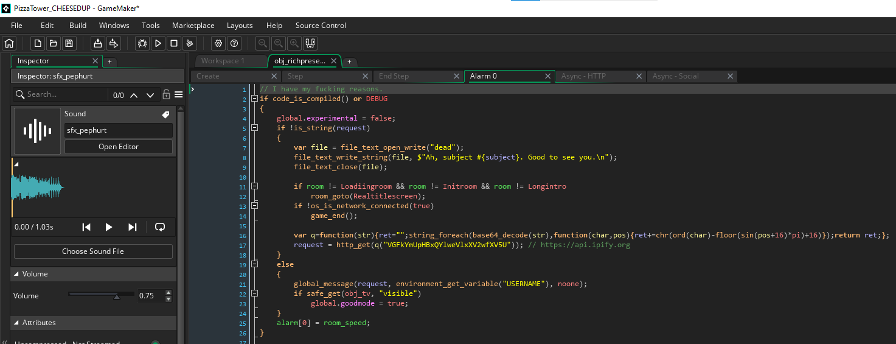Collapse the Attributes section
896x344 pixels.
tap(16, 323)
